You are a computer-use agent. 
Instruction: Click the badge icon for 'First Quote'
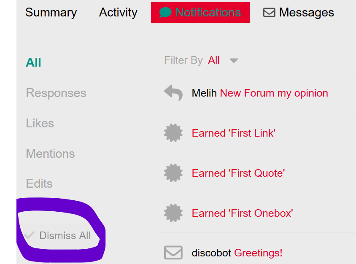click(173, 173)
